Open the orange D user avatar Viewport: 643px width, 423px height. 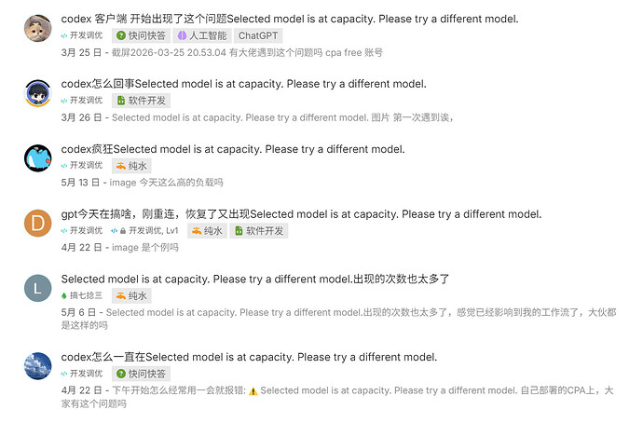(37, 224)
